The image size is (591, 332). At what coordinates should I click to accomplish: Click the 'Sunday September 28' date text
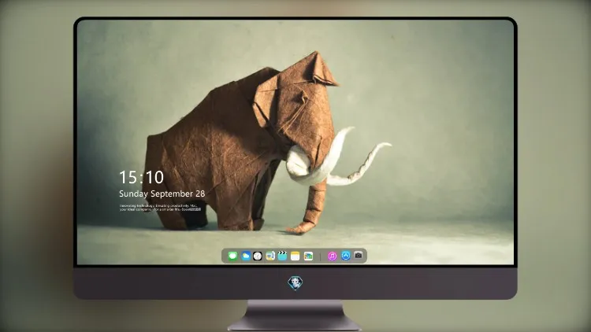tap(162, 194)
